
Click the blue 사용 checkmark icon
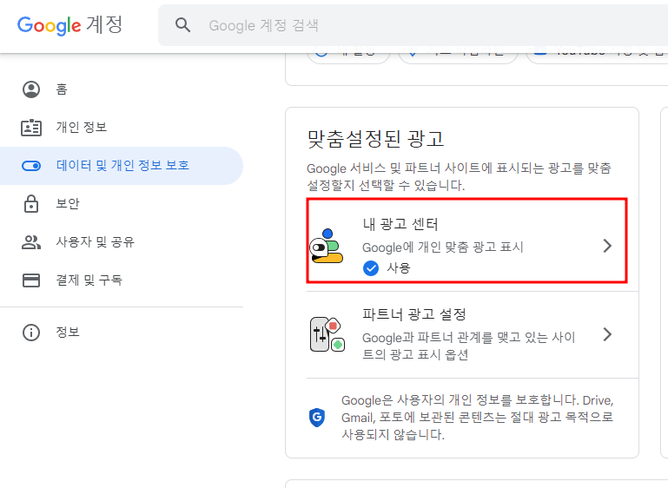click(371, 268)
